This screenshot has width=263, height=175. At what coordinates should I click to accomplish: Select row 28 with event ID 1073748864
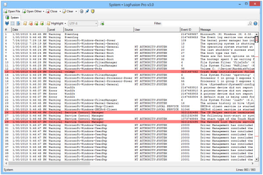[129, 119]
